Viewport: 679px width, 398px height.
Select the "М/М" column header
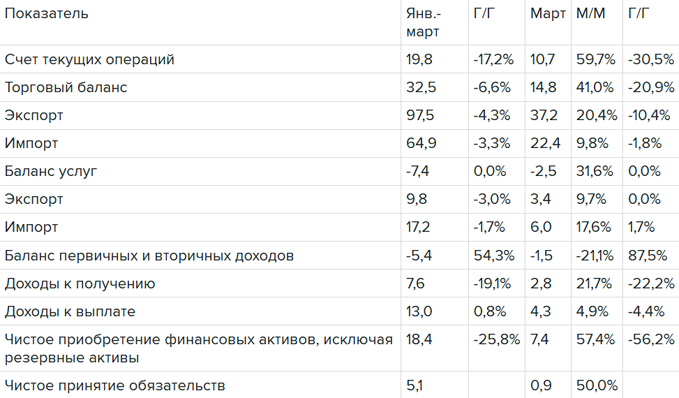pyautogui.click(x=590, y=14)
